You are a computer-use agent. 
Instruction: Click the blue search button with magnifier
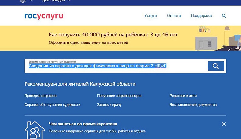216,66
